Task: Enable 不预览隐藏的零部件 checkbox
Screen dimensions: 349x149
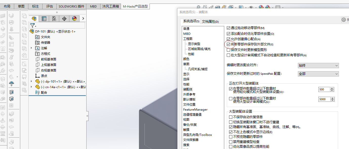Action: point(231,137)
